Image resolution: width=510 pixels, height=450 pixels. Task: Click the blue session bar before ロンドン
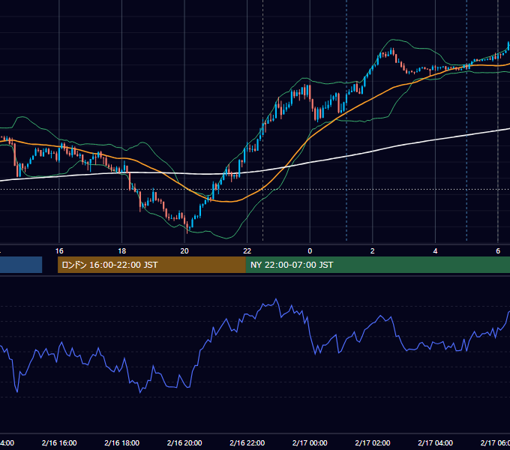click(x=21, y=265)
